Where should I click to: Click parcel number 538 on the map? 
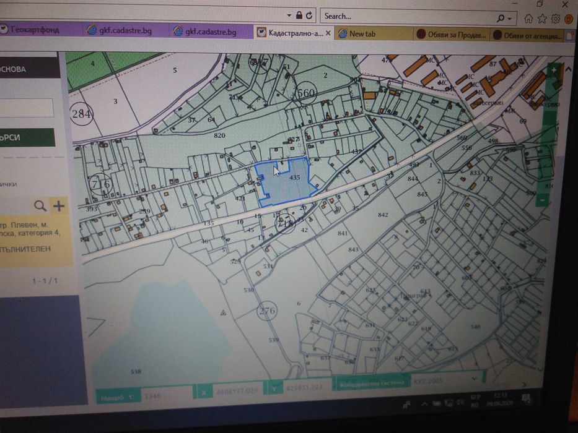[x=136, y=372]
